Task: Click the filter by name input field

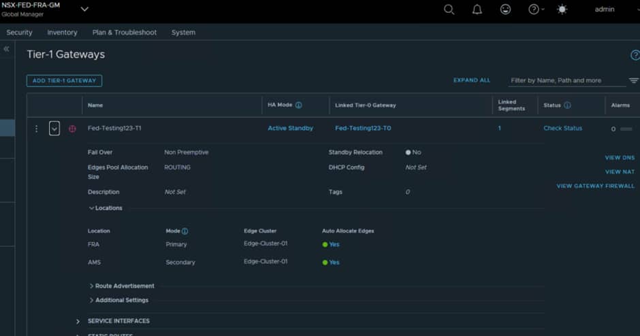Action: click(566, 80)
